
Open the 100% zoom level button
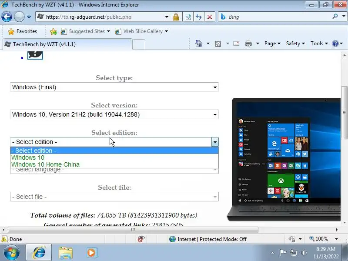tap(319, 239)
